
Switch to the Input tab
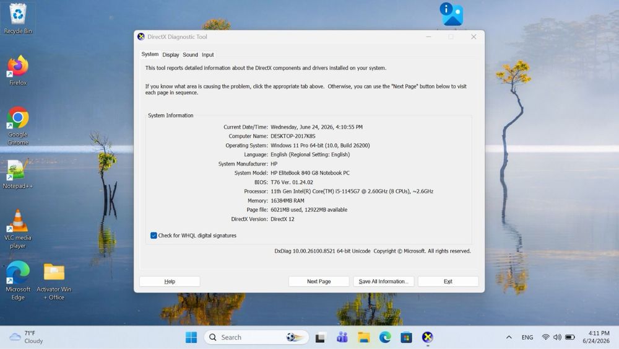click(x=207, y=55)
